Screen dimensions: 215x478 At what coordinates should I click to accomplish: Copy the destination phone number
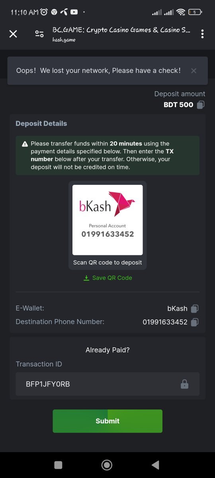[x=195, y=322]
